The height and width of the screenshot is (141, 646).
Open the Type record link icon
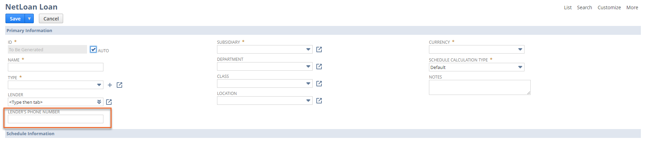click(x=119, y=85)
